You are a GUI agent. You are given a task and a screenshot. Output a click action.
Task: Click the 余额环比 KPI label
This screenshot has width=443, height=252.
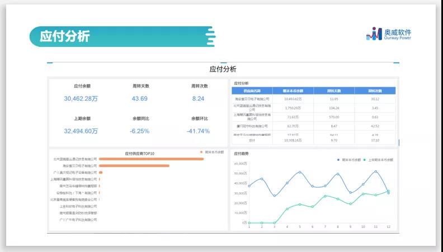[x=200, y=118]
